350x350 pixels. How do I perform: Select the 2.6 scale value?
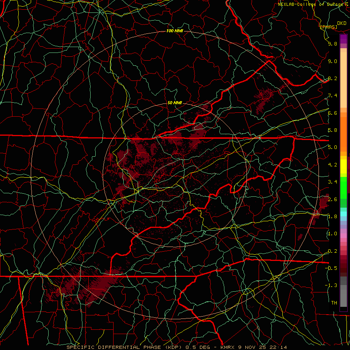tap(332, 199)
